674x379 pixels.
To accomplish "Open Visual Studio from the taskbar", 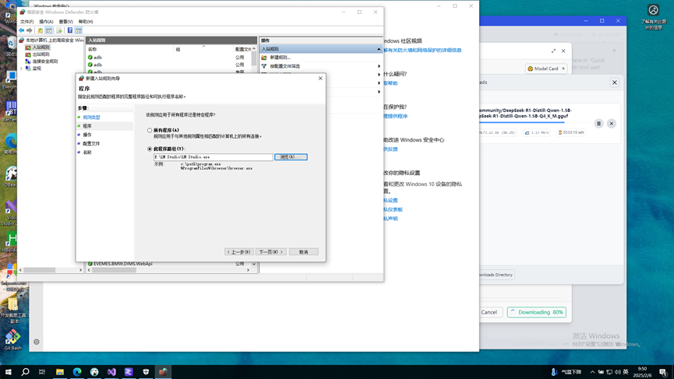I will point(111,372).
